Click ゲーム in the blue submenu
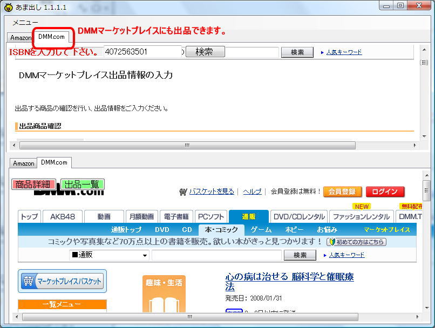Viewport: 435px width, 328px height. [261, 230]
